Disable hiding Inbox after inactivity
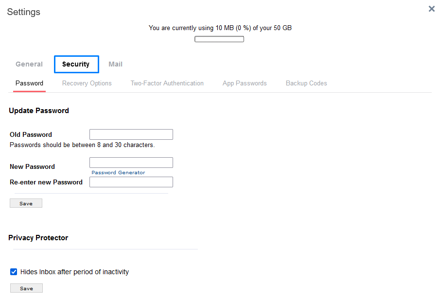 (14, 272)
